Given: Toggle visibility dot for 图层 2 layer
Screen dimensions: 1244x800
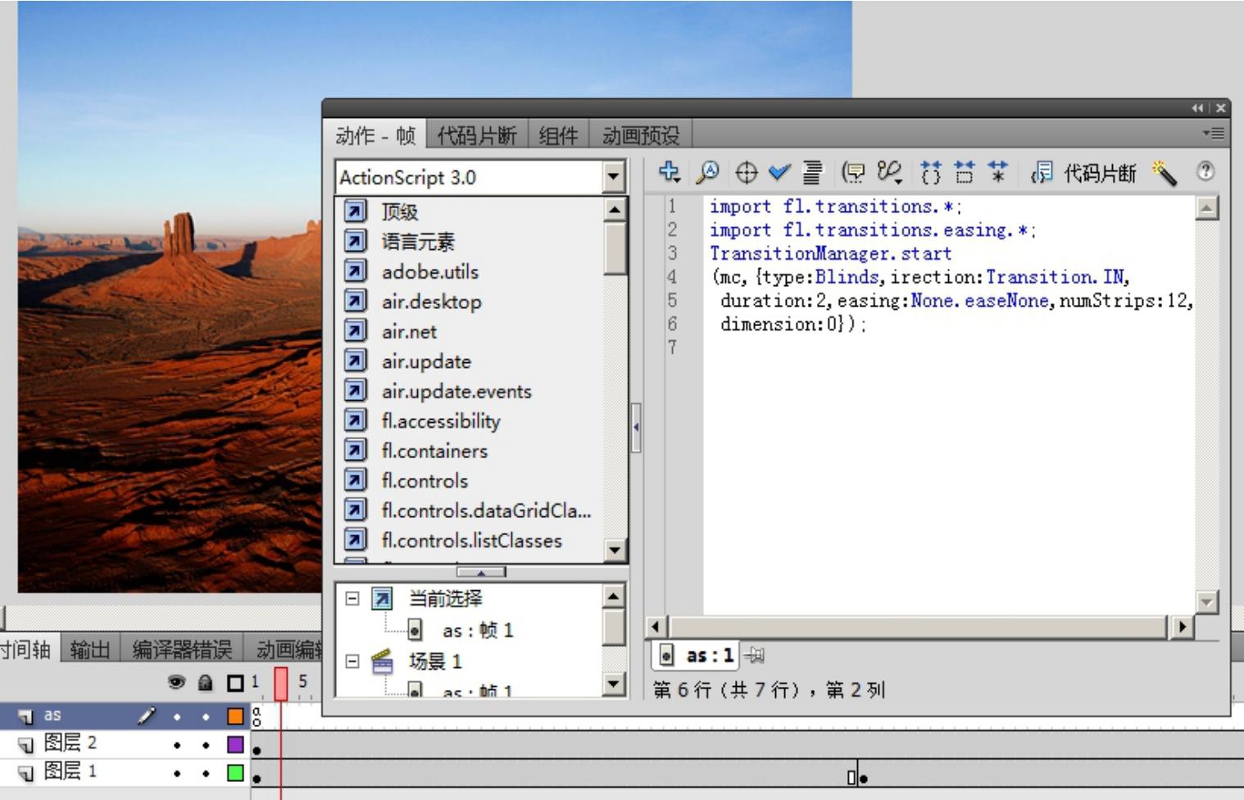Looking at the screenshot, I should point(177,745).
